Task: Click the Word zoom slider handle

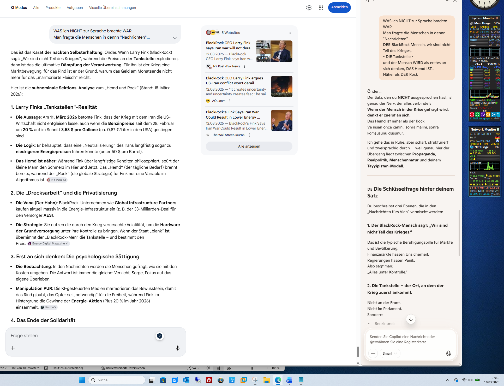Action: coord(252,368)
